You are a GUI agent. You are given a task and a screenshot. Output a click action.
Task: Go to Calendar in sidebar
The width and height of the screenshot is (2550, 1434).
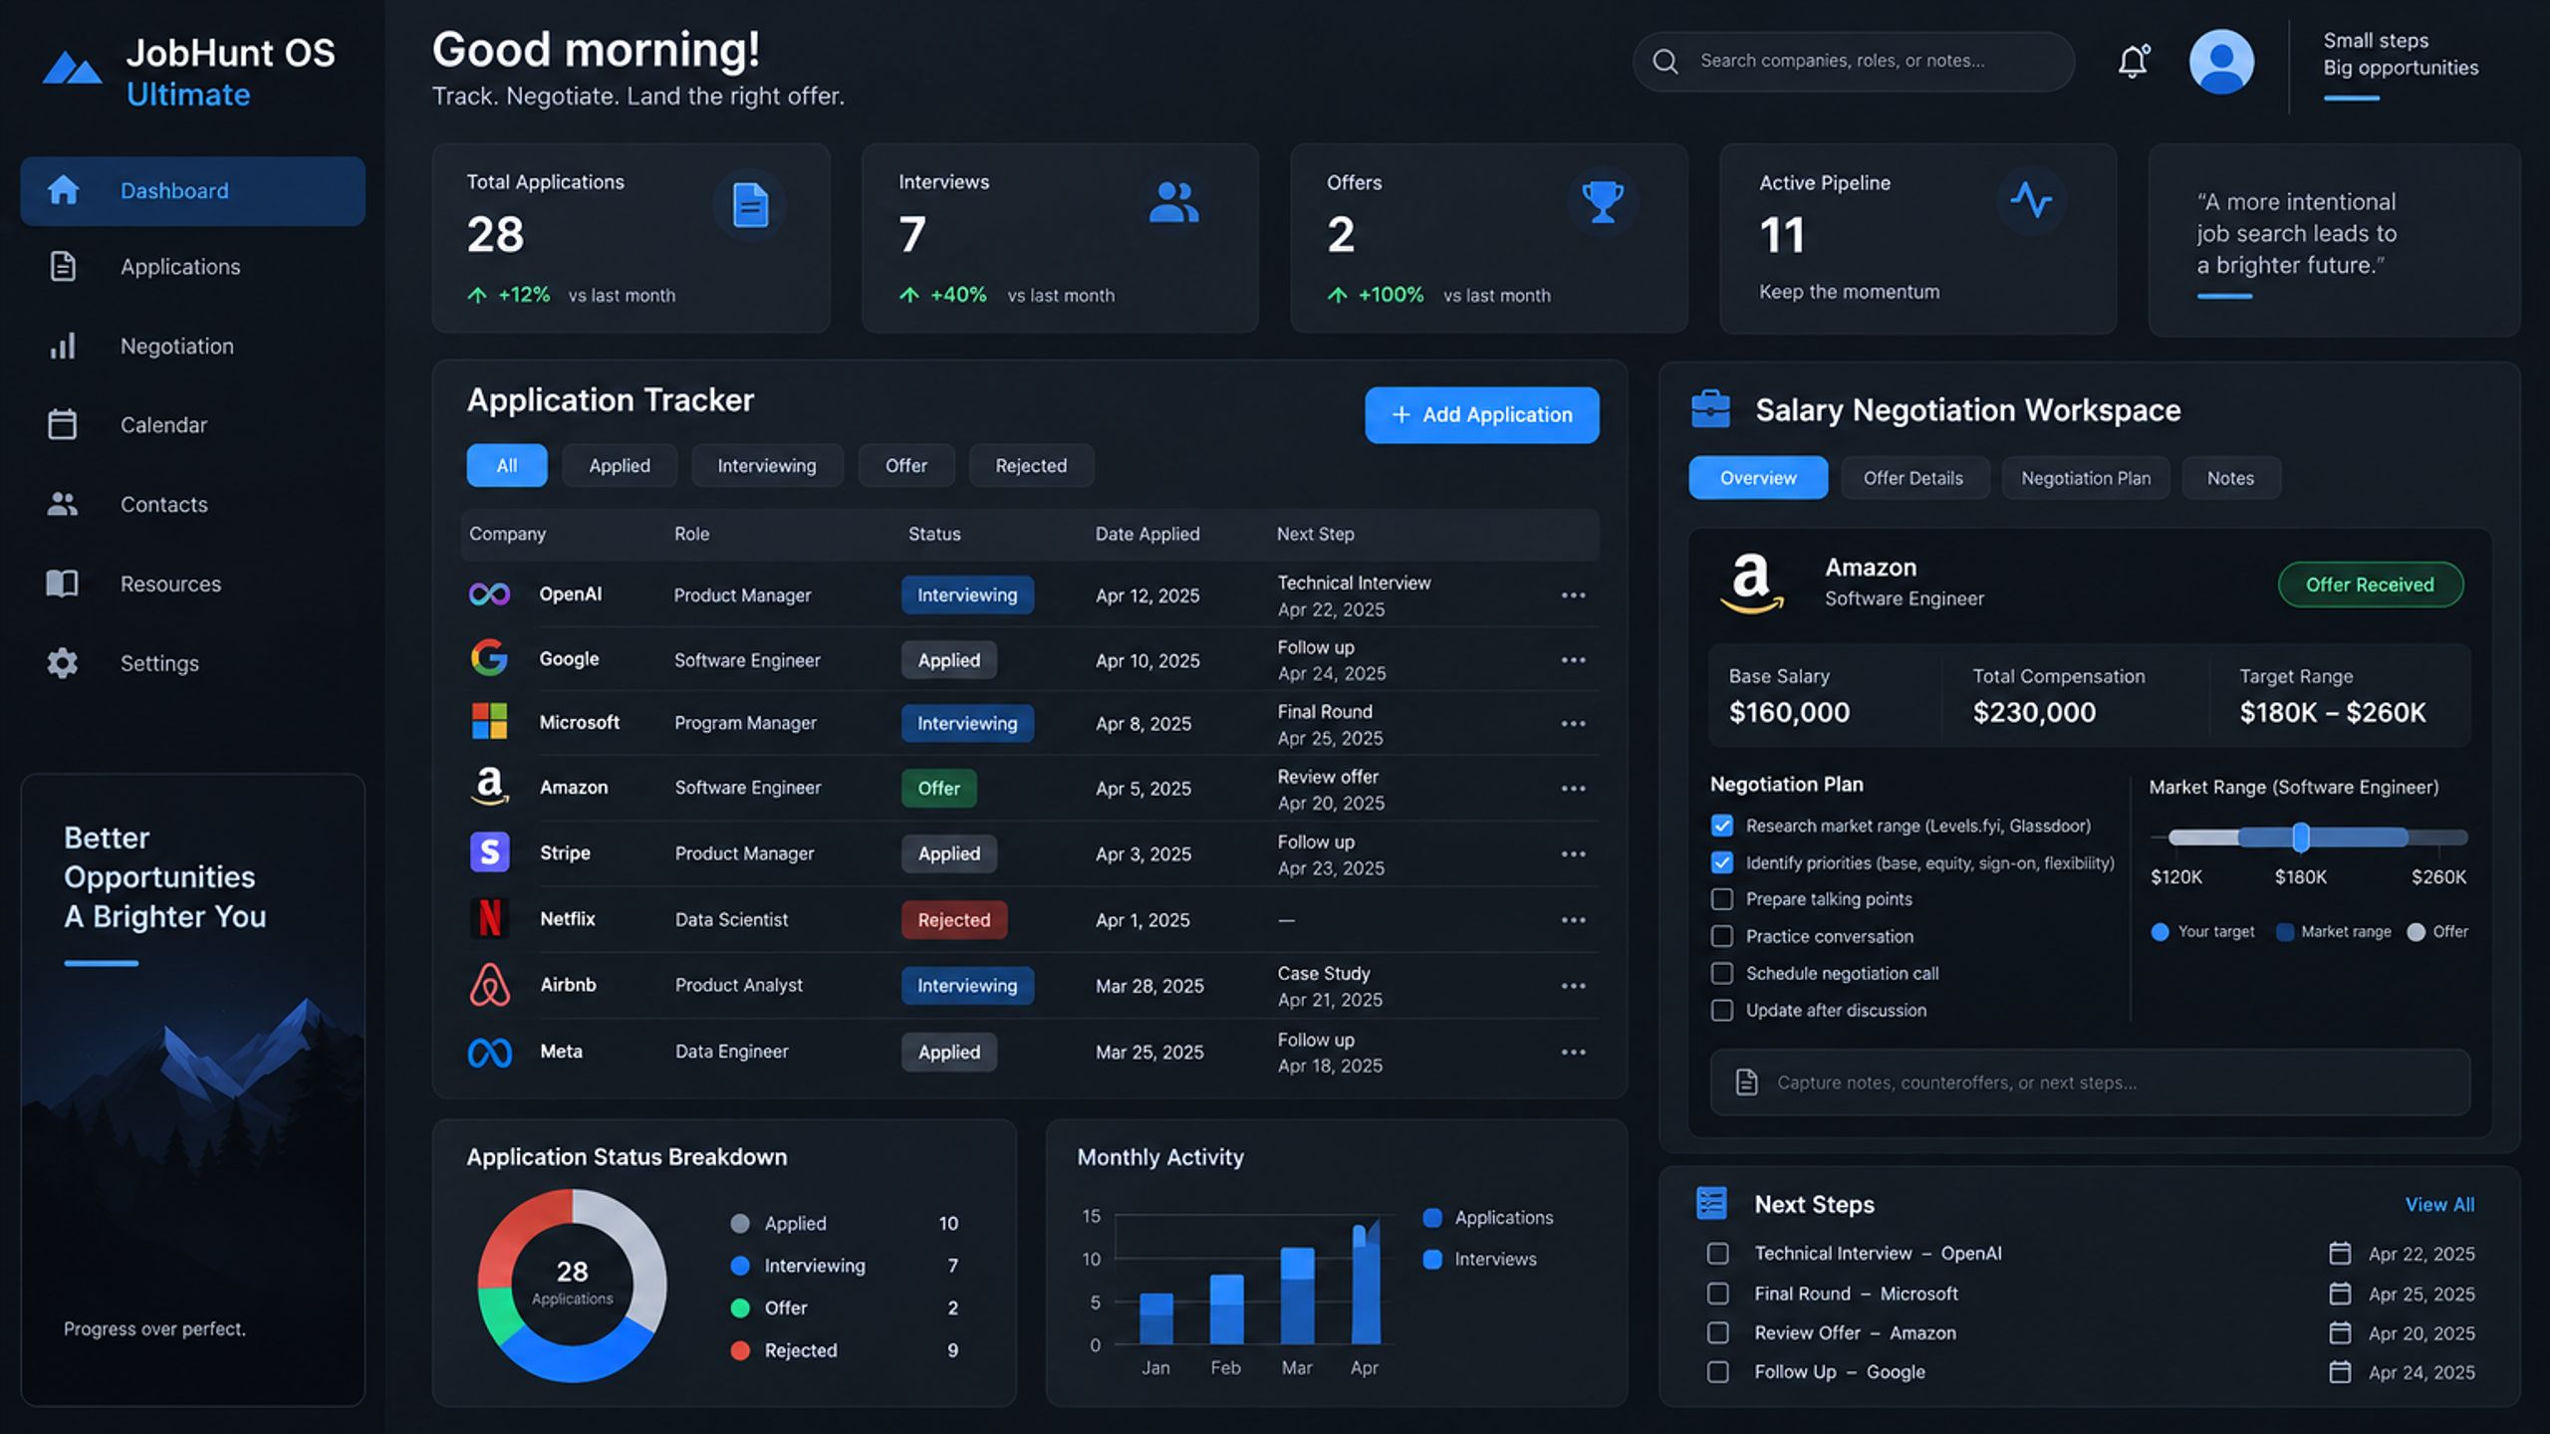192,425
